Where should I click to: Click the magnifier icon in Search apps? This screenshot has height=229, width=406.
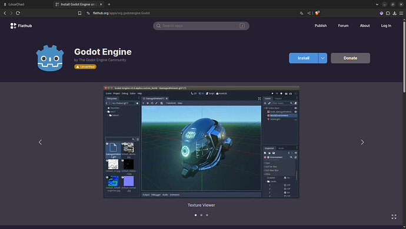tap(158, 26)
